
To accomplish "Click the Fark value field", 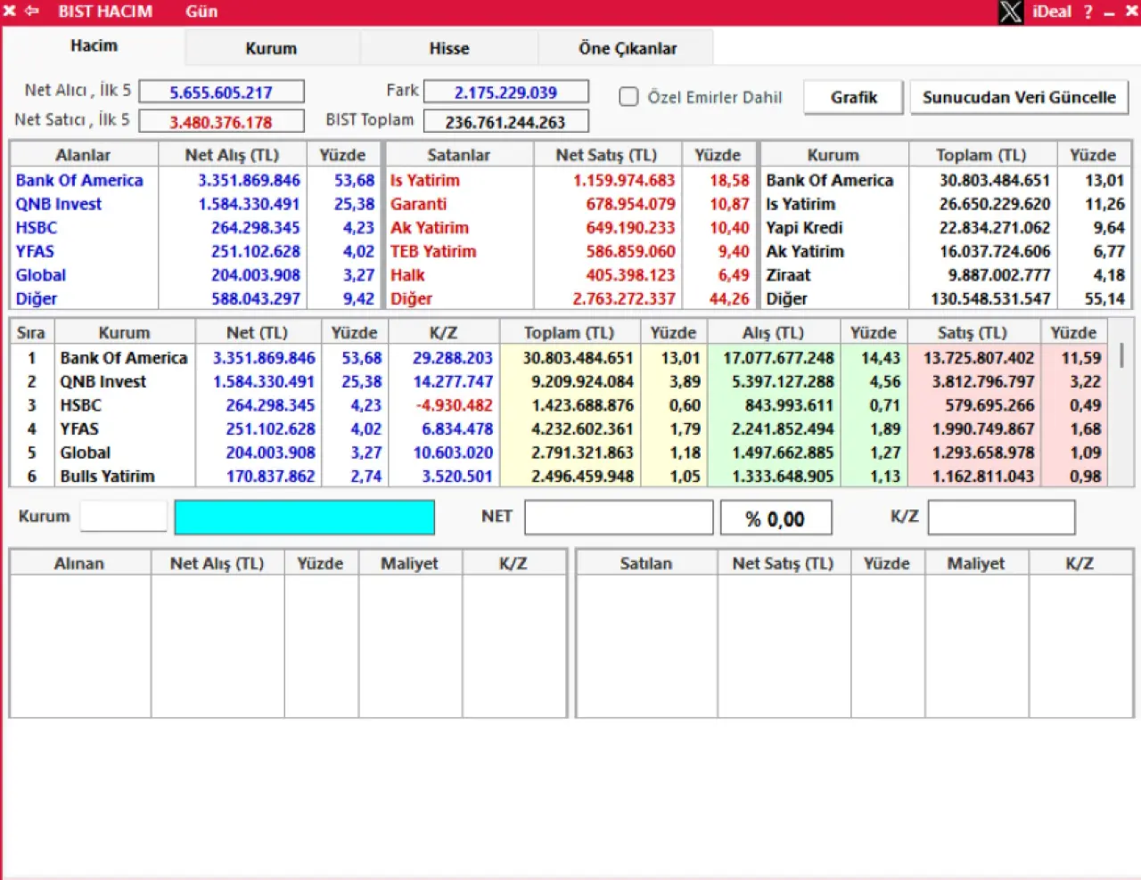I will [505, 92].
